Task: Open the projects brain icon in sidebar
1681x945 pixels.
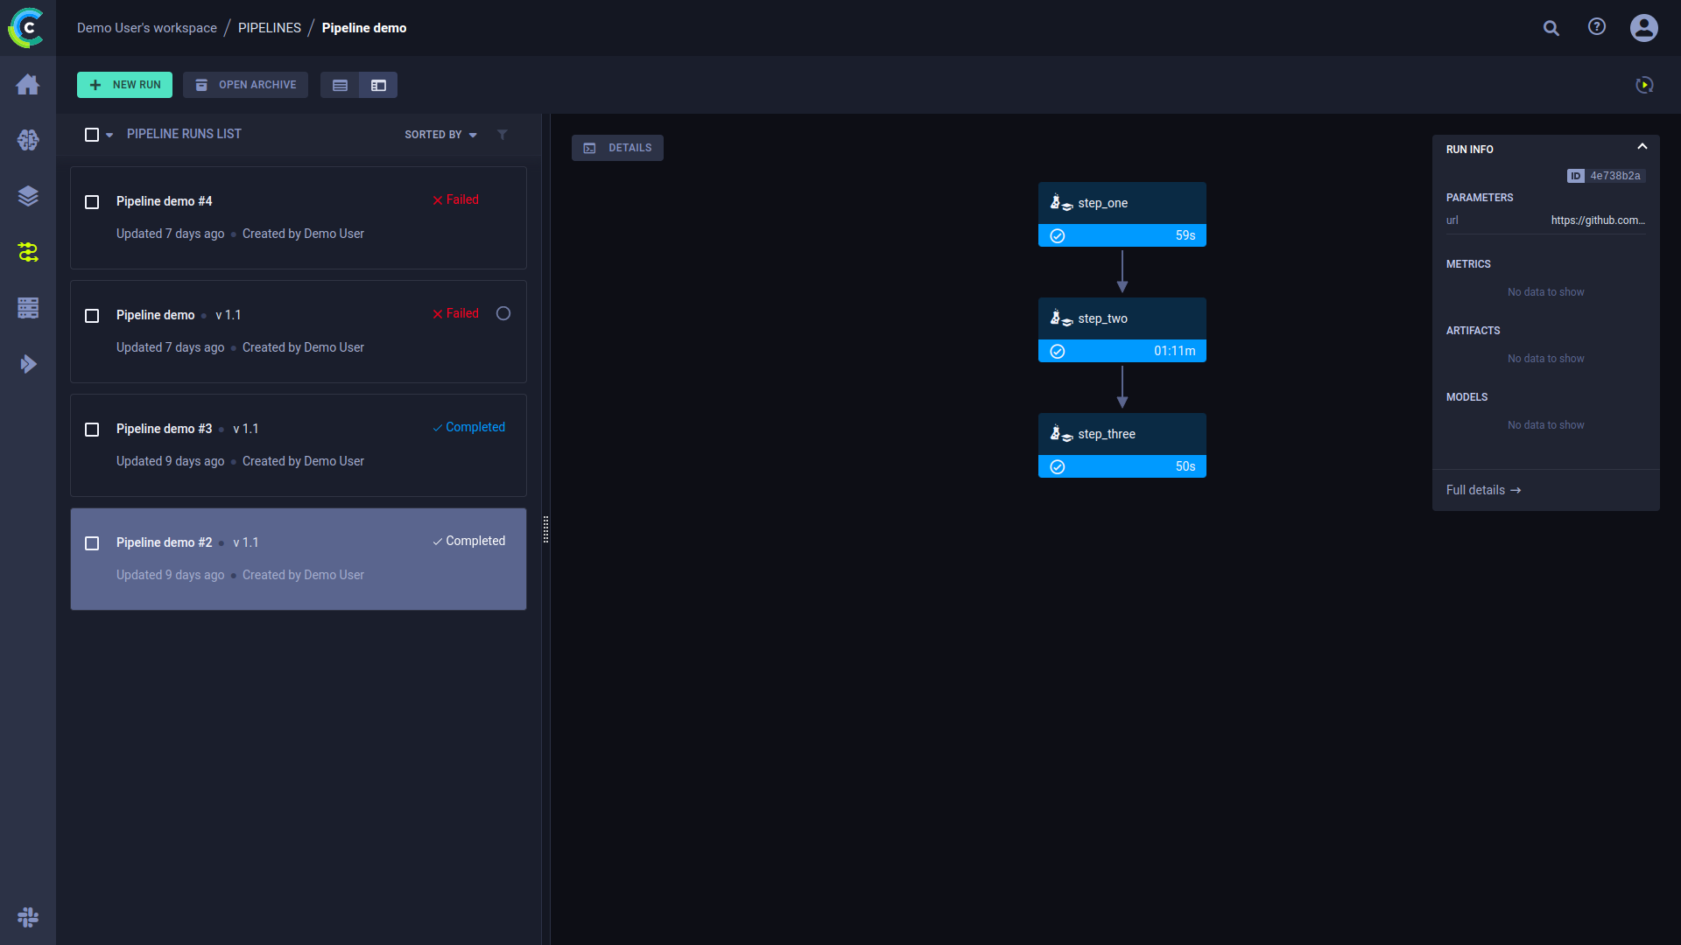Action: [28, 140]
